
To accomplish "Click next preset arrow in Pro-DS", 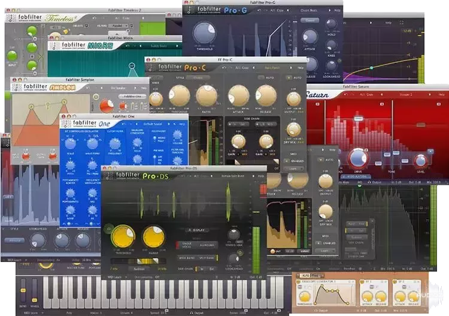I will (x=253, y=176).
